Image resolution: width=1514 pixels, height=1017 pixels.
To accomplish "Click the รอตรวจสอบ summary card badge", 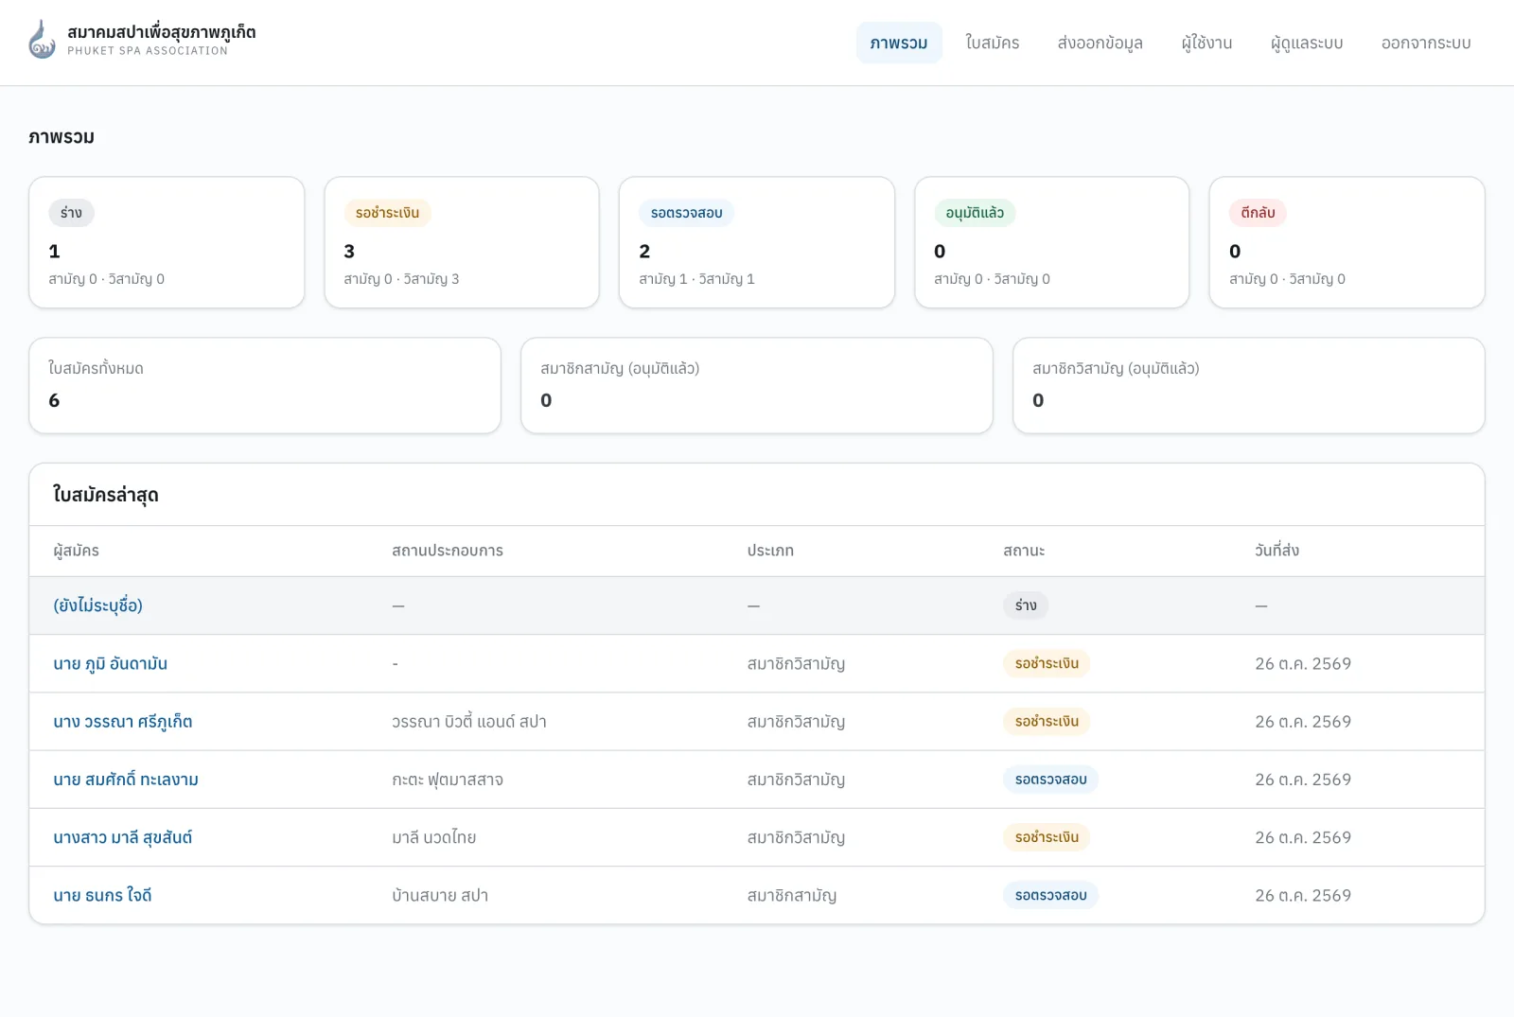I will pyautogui.click(x=686, y=213).
